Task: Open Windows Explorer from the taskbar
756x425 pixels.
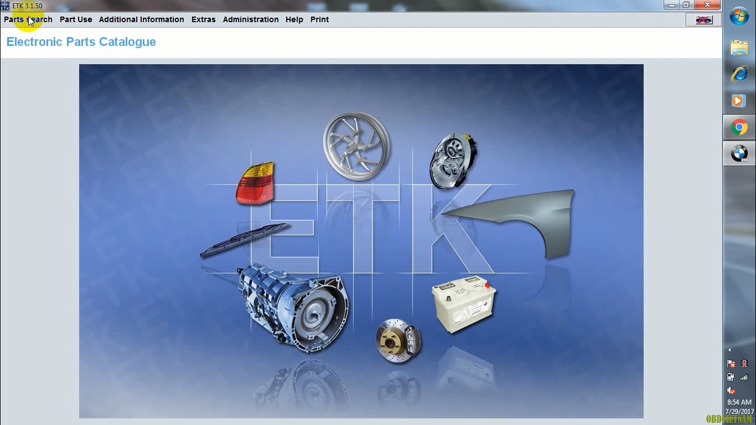Action: pos(739,48)
